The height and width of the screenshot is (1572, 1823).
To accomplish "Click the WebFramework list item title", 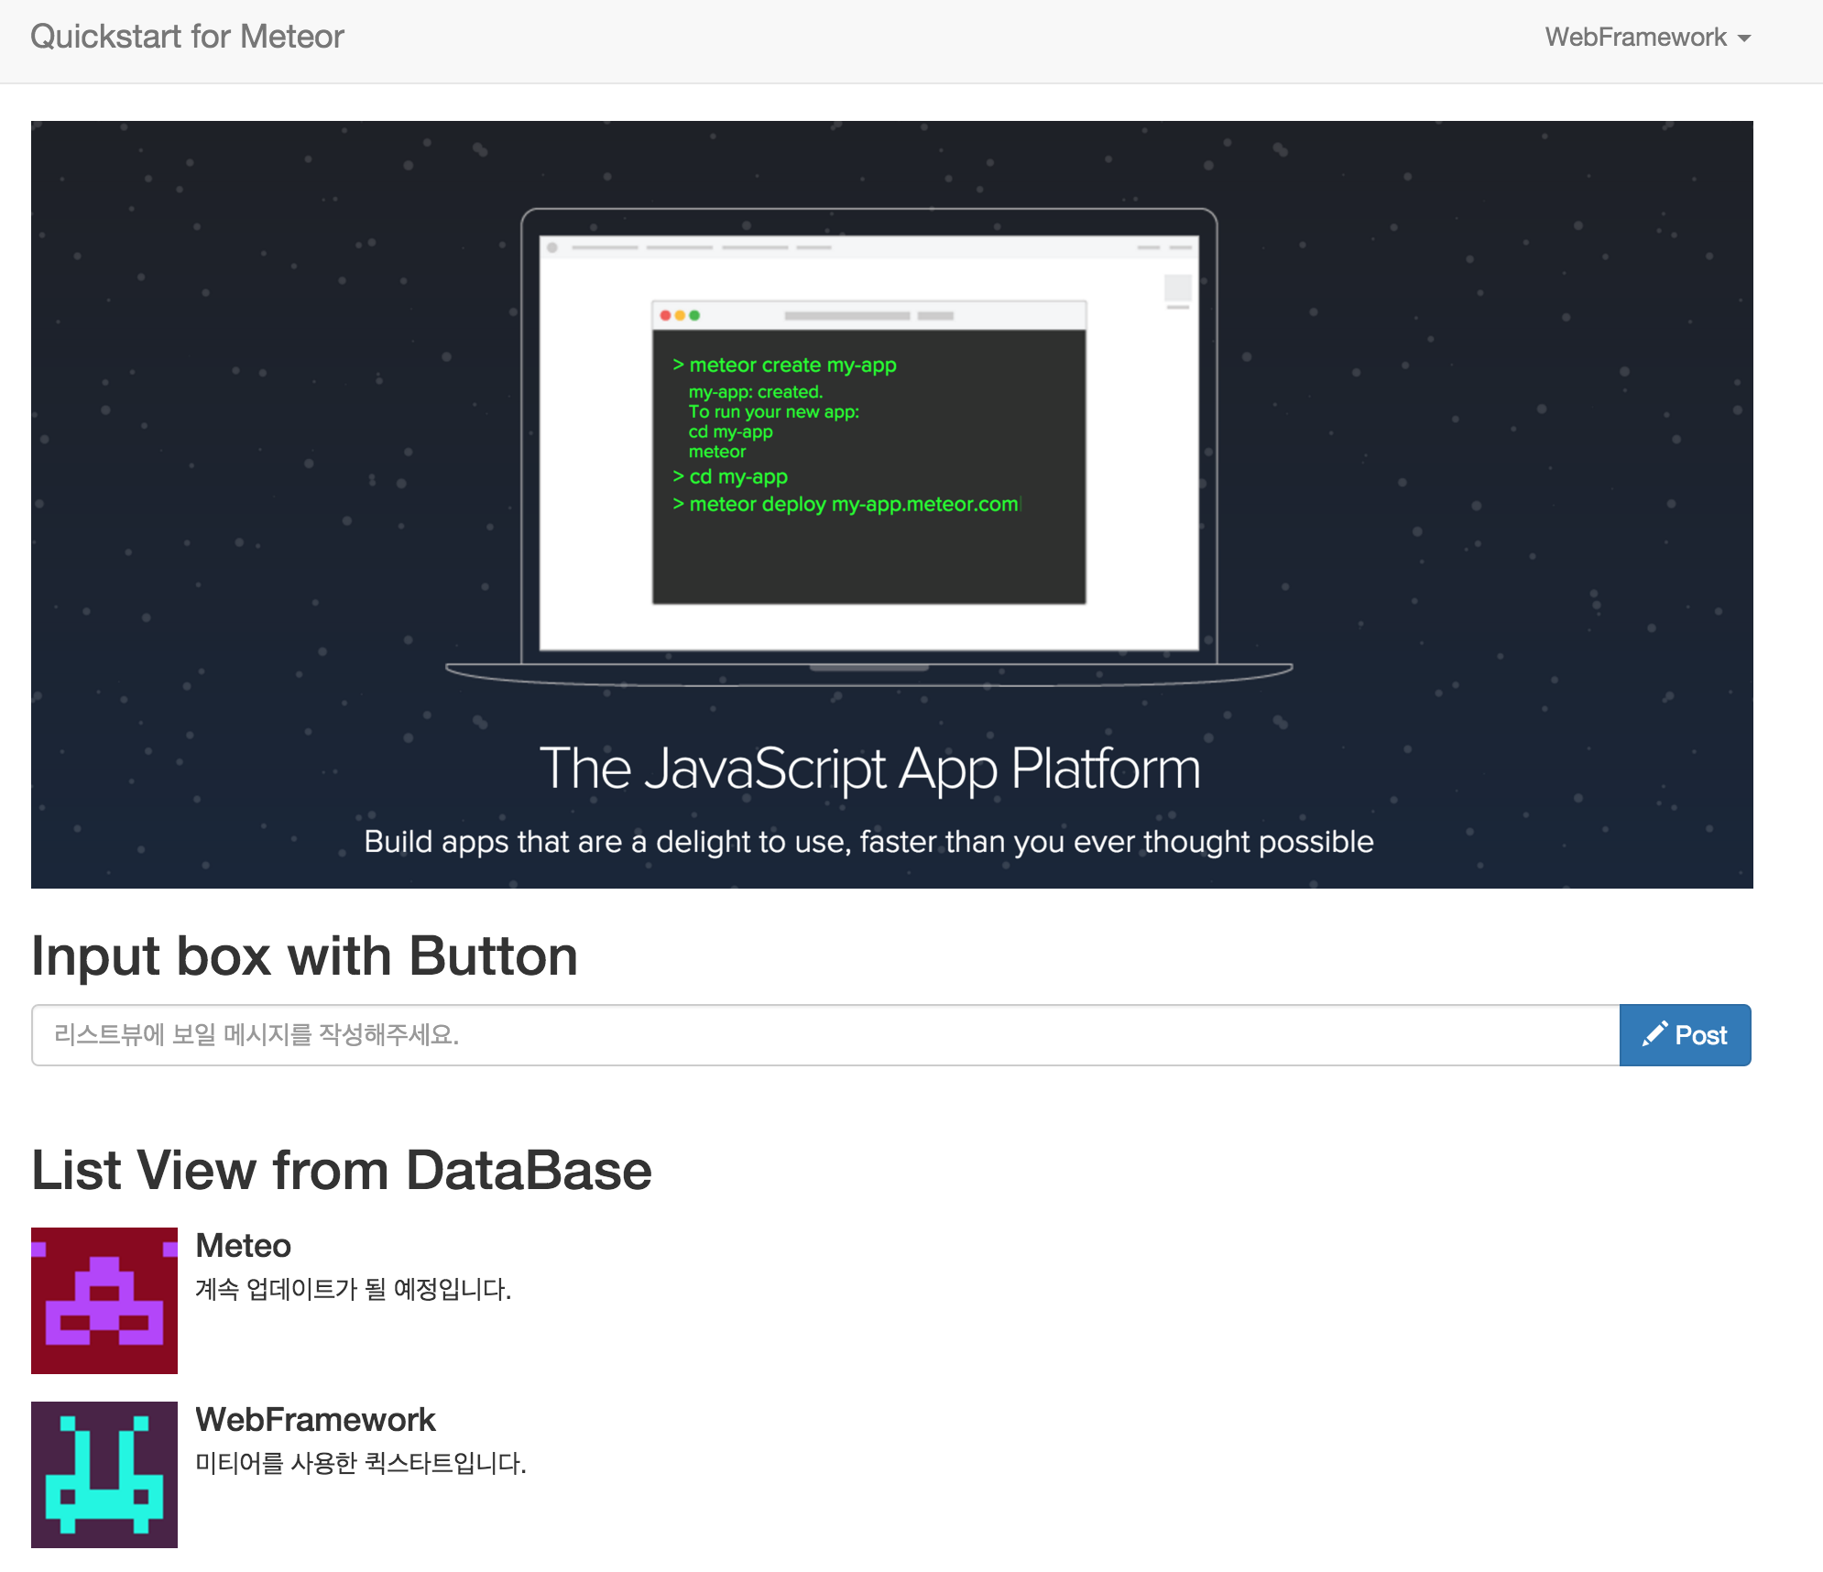I will [x=315, y=1420].
